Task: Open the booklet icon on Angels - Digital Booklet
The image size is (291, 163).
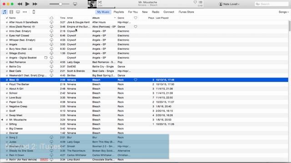Action: pos(45,58)
